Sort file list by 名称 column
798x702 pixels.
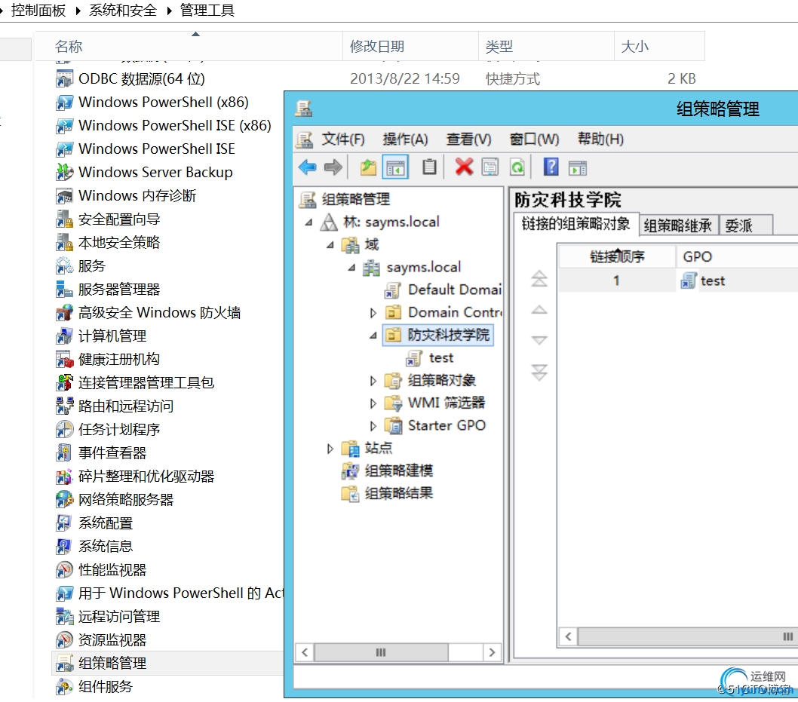pos(189,46)
